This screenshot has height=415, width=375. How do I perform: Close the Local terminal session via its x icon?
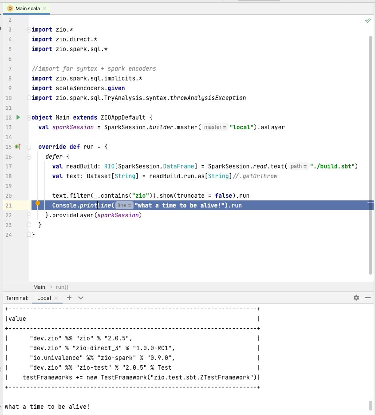tap(55, 298)
